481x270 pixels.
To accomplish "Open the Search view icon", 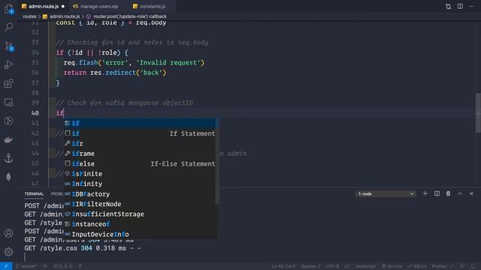I will [8, 27].
